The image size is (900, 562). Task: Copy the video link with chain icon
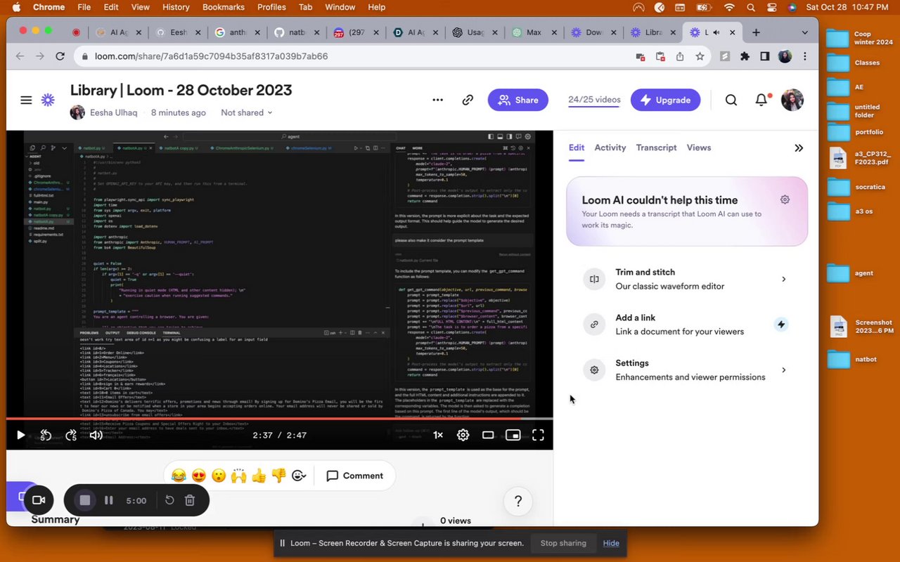(x=468, y=100)
